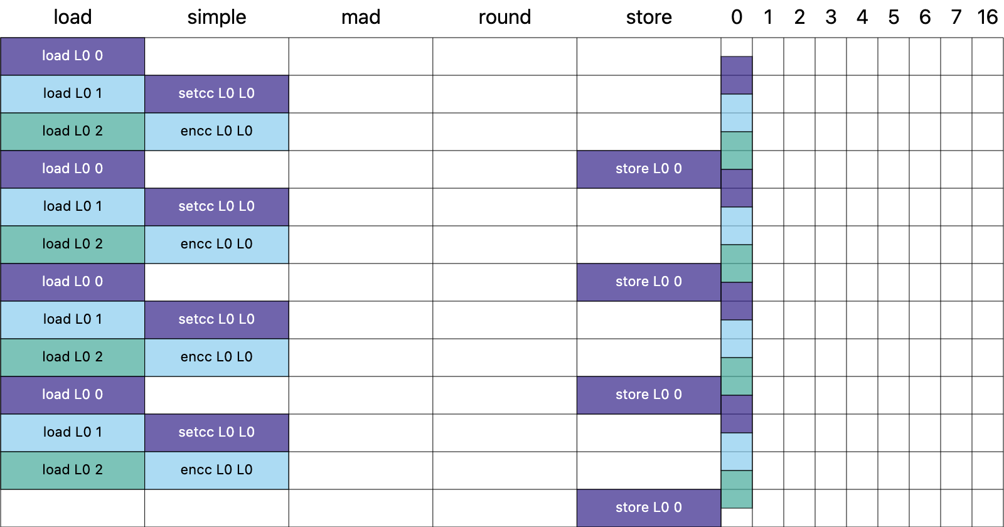Select the column header labeled 0
This screenshot has height=527, width=1004.
(x=737, y=17)
